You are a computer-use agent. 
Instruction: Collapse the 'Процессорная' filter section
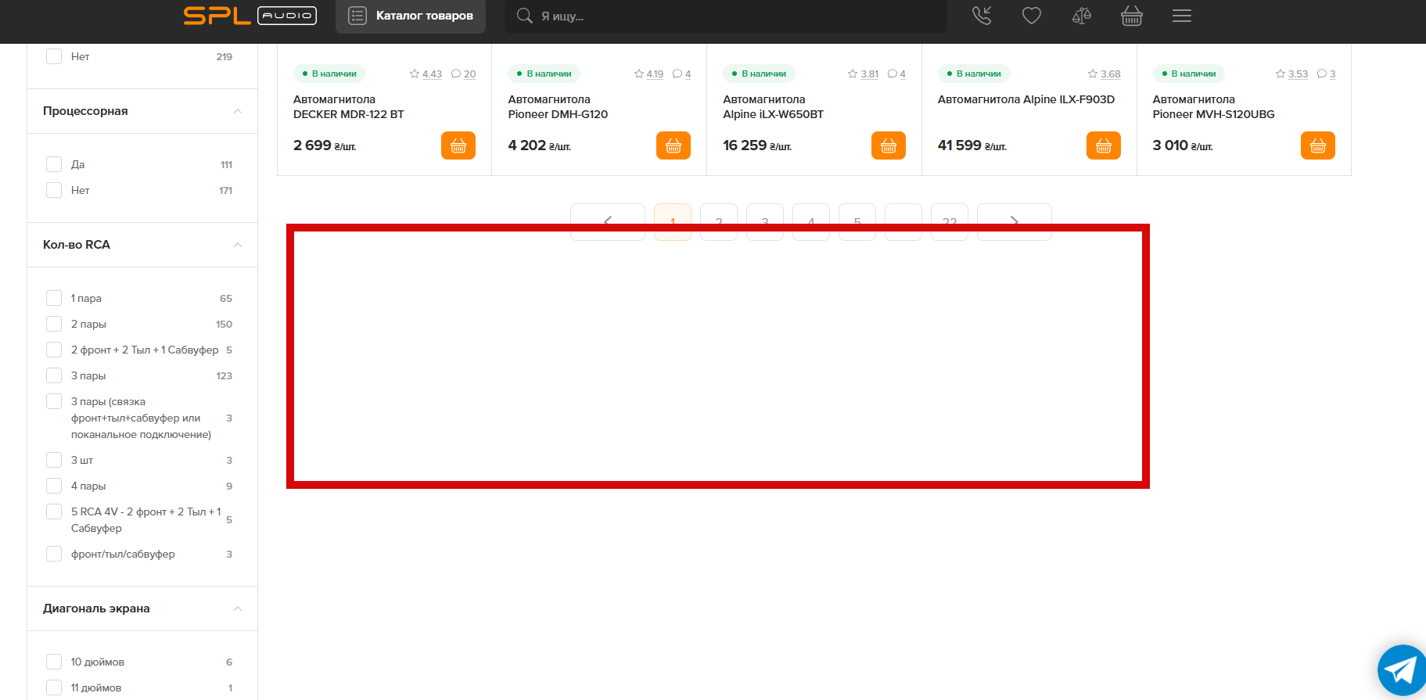(x=238, y=111)
